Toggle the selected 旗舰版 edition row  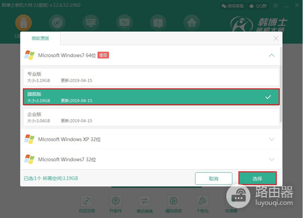point(151,97)
